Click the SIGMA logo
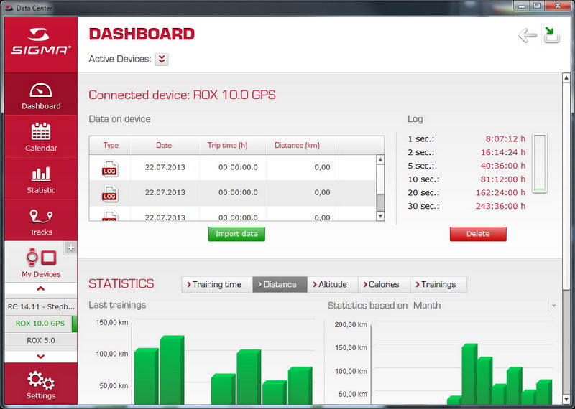 [x=41, y=41]
